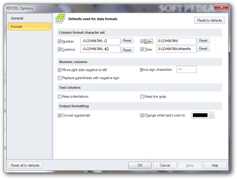Reset the Time character set
Image resolution: width=237 pixels, height=179 pixels.
tap(203, 49)
